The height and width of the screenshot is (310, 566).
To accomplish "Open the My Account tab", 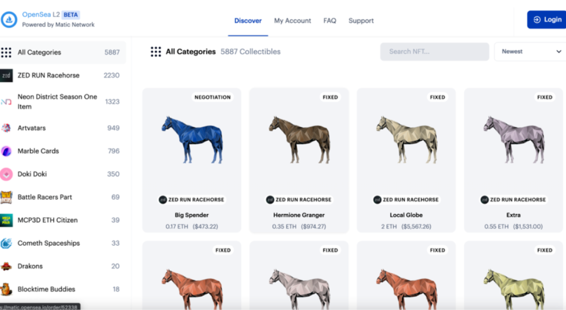I will coord(292,21).
